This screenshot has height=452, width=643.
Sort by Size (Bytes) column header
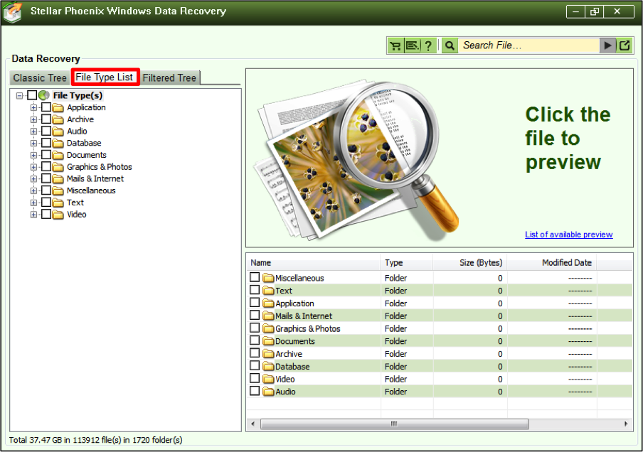470,263
